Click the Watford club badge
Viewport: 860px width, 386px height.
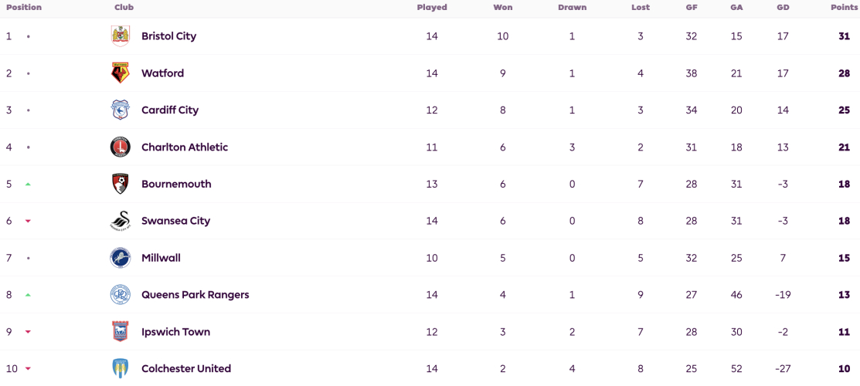click(120, 73)
